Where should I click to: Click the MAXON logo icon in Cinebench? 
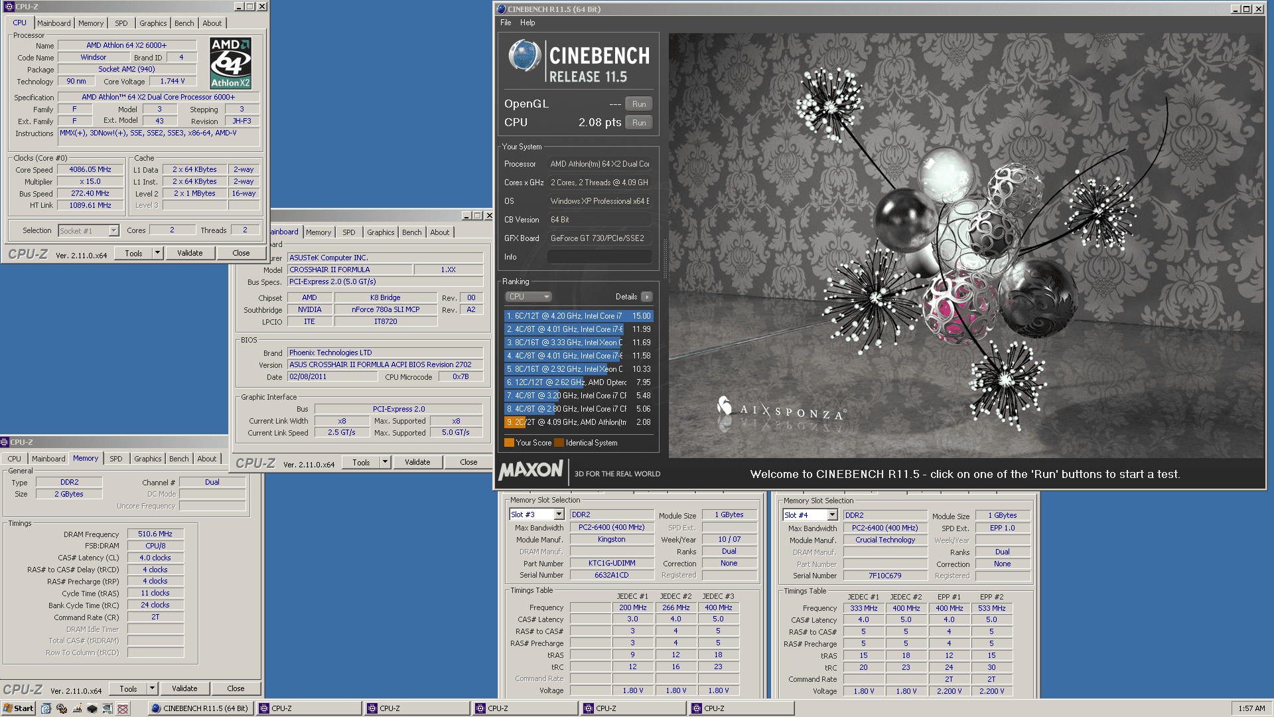pyautogui.click(x=533, y=473)
